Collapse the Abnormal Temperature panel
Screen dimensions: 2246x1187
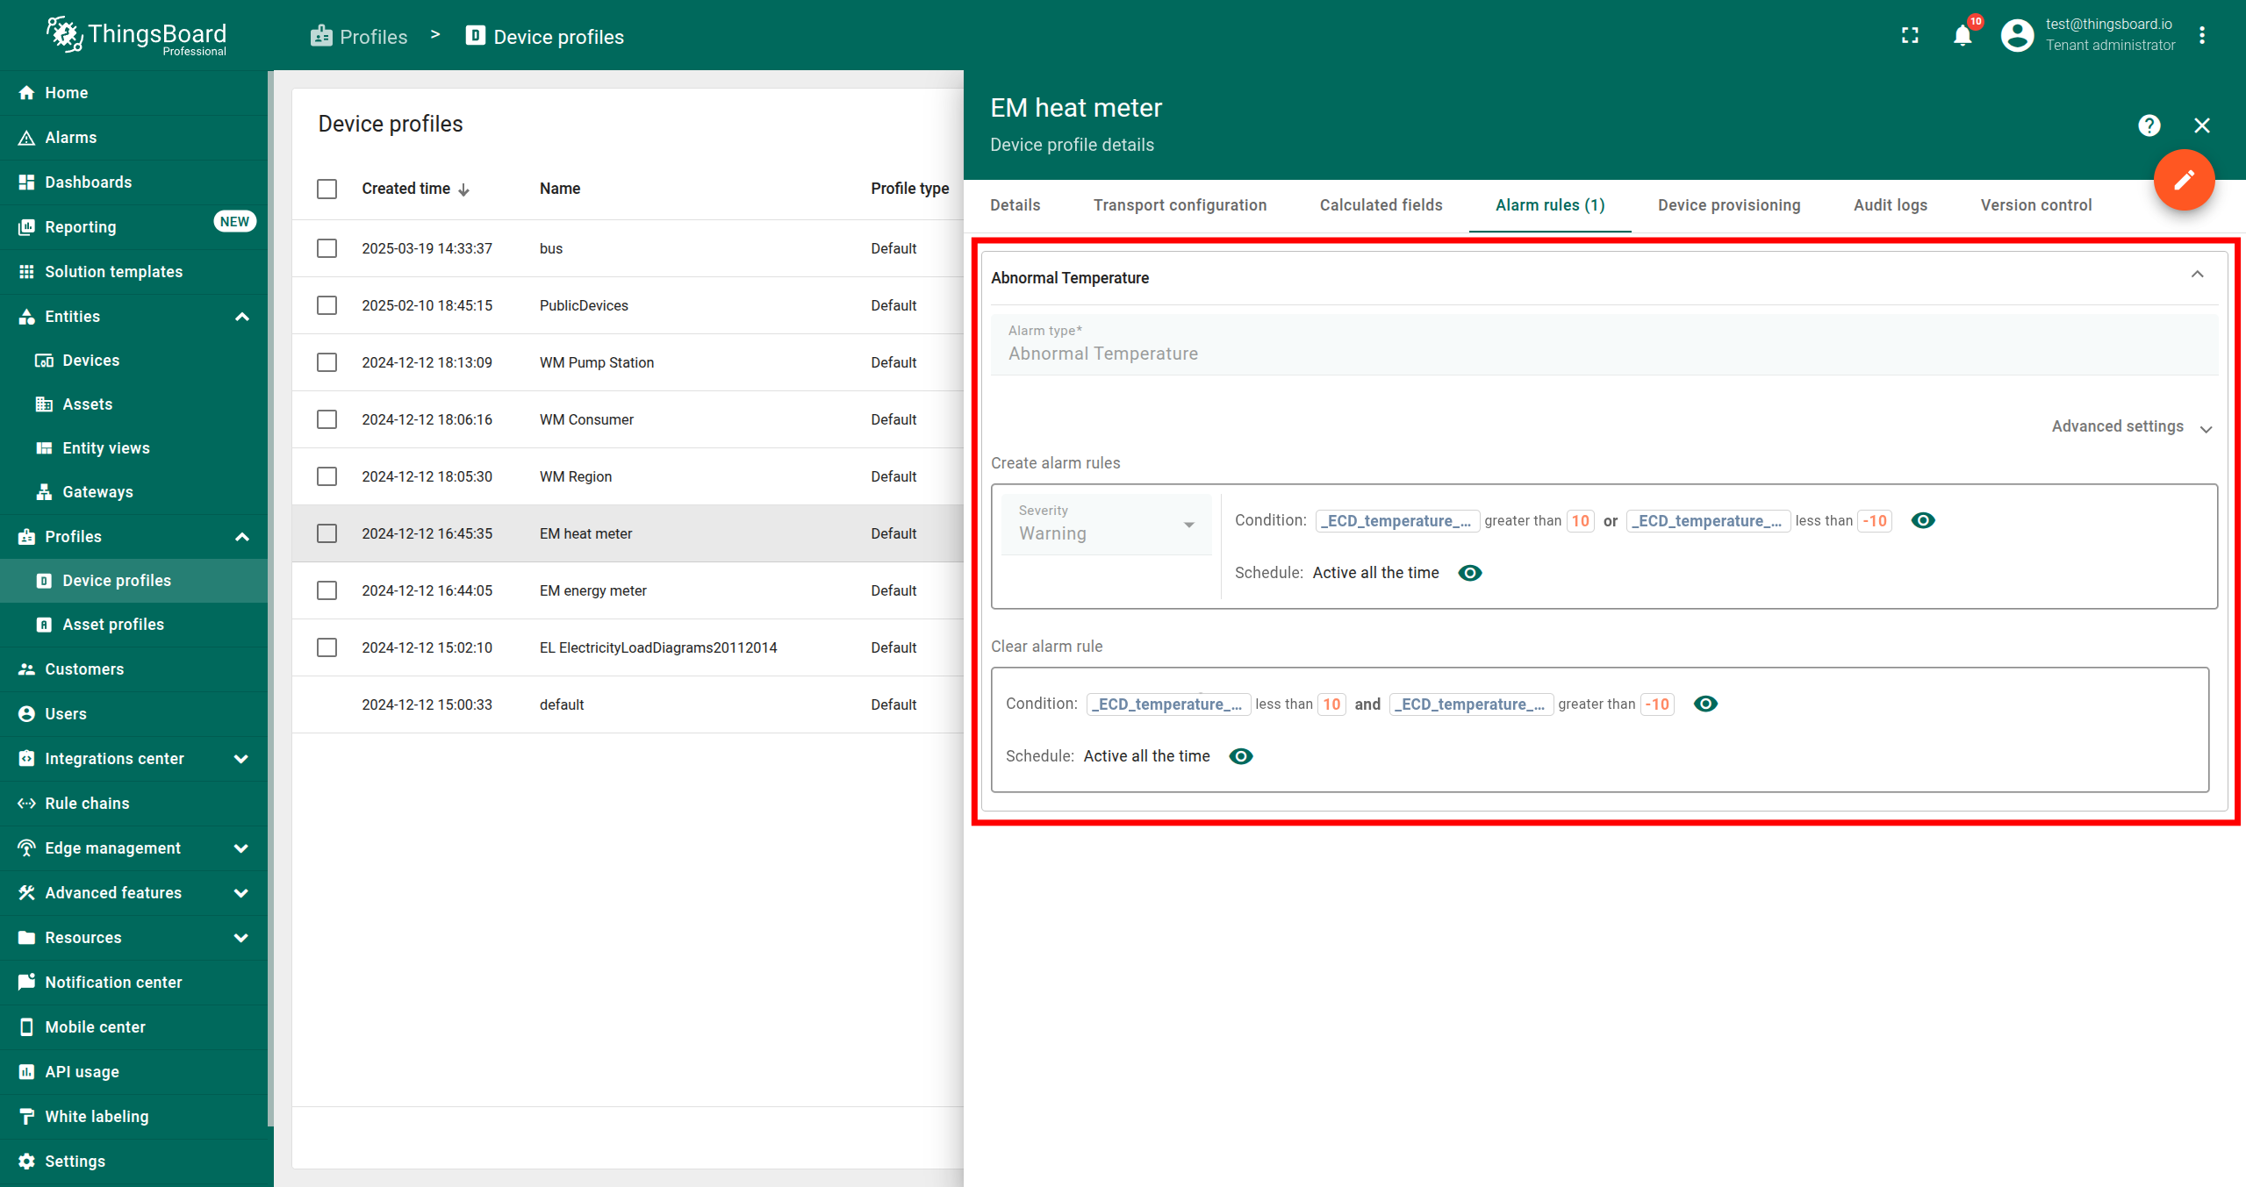pyautogui.click(x=2197, y=275)
